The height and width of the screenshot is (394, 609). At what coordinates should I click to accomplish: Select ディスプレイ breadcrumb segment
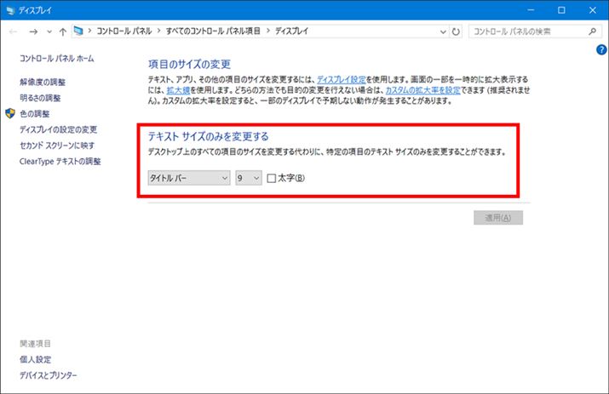(x=291, y=31)
